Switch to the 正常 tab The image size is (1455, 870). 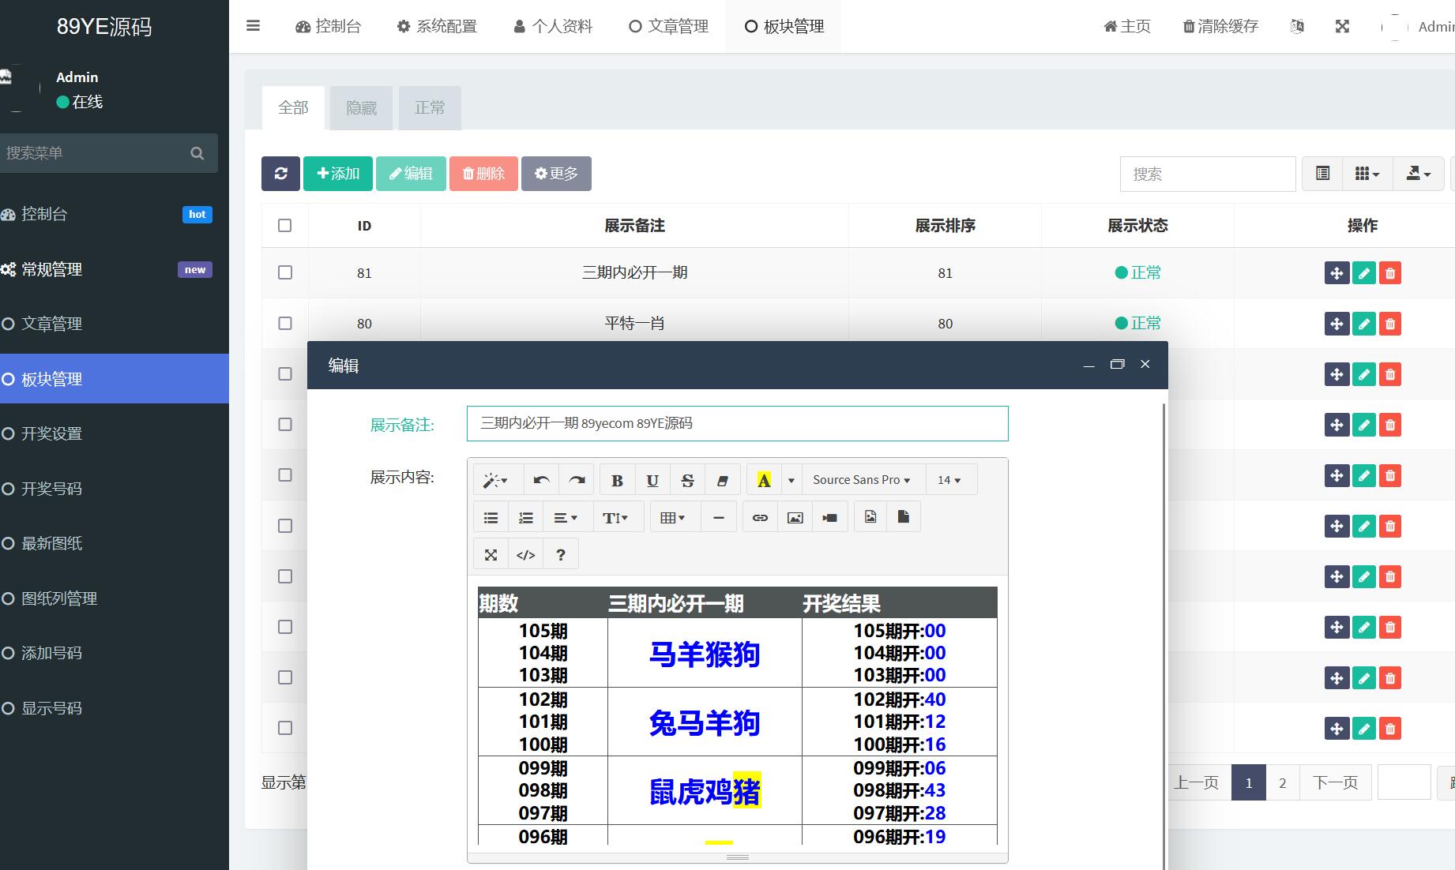pos(430,108)
